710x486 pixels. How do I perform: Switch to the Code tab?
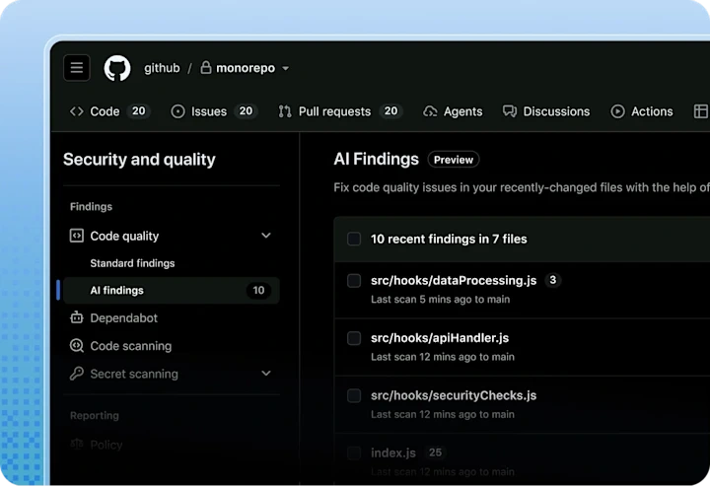[108, 111]
